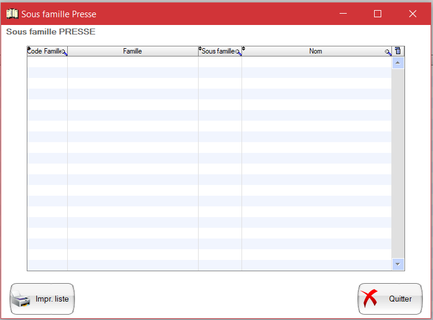Viewport: 433px width, 320px height.
Task: Click the Code Famille column search magnifier
Action: coord(64,52)
